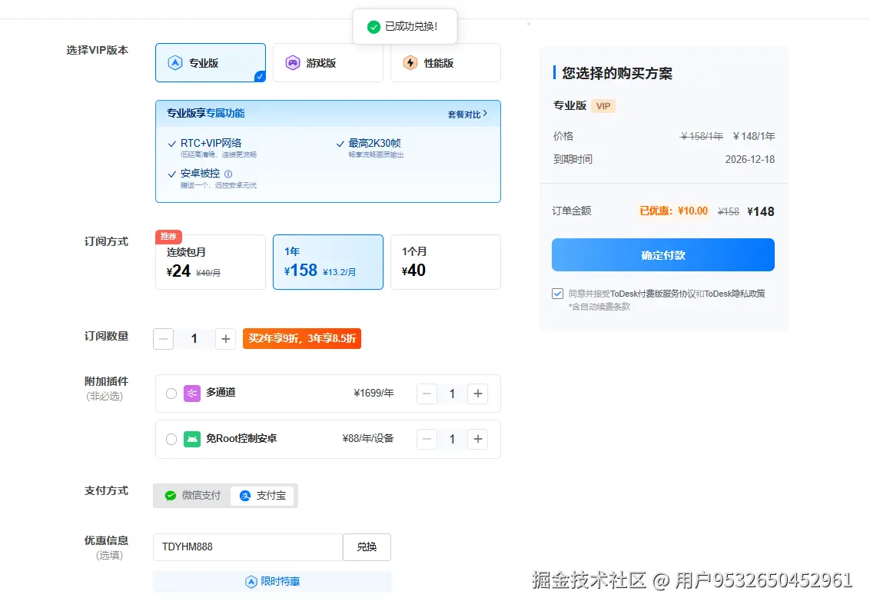
Task: Click the 确定付款 confirm payment button
Action: click(663, 255)
